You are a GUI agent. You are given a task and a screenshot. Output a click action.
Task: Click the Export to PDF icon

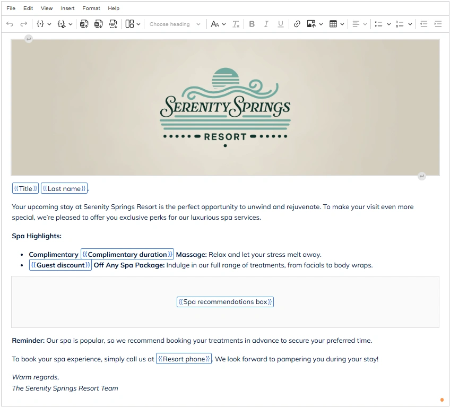point(112,24)
